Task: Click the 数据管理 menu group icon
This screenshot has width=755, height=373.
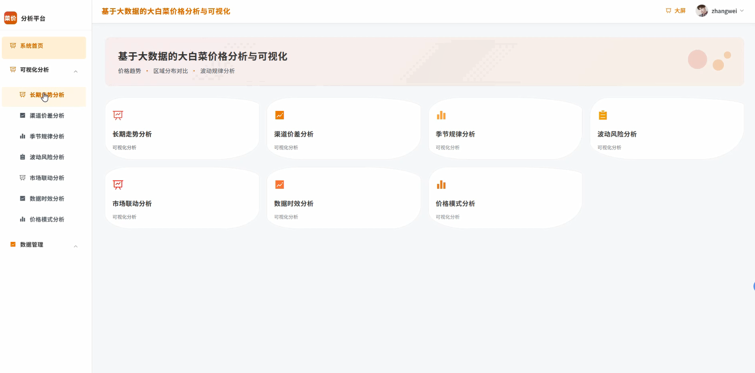Action: coord(13,244)
